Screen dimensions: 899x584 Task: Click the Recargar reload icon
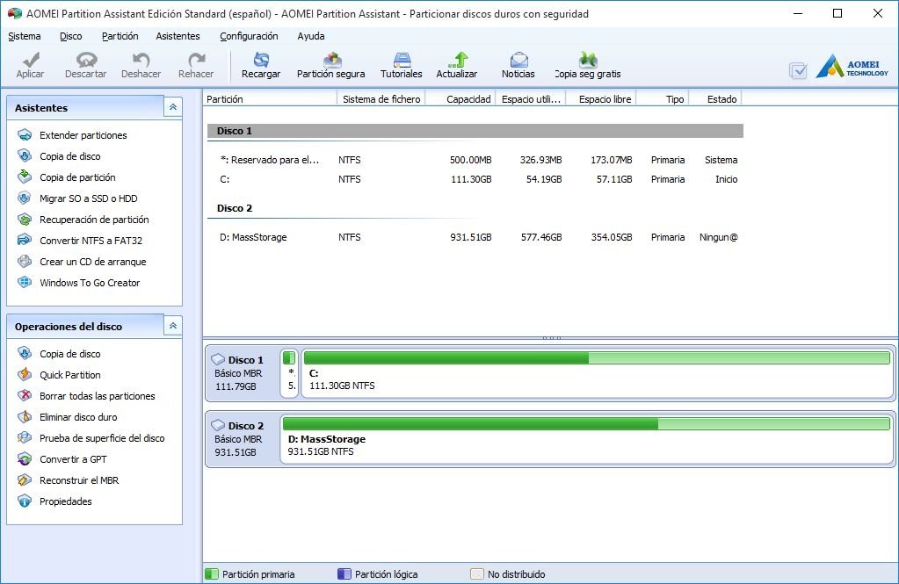[262, 60]
